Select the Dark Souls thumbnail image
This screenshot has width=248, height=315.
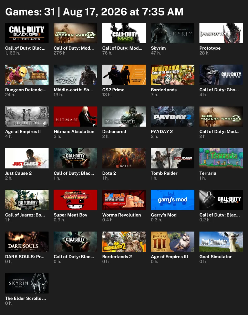click(27, 242)
